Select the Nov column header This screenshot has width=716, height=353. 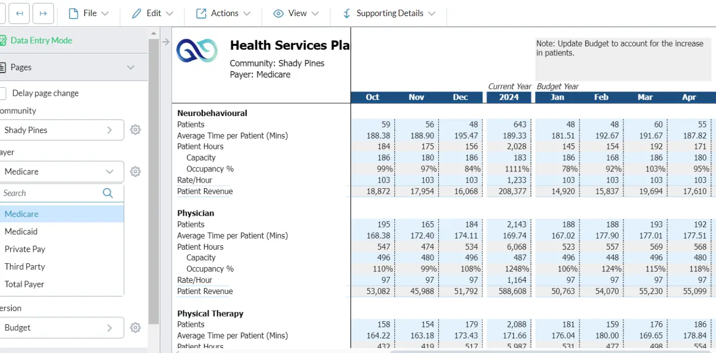416,97
